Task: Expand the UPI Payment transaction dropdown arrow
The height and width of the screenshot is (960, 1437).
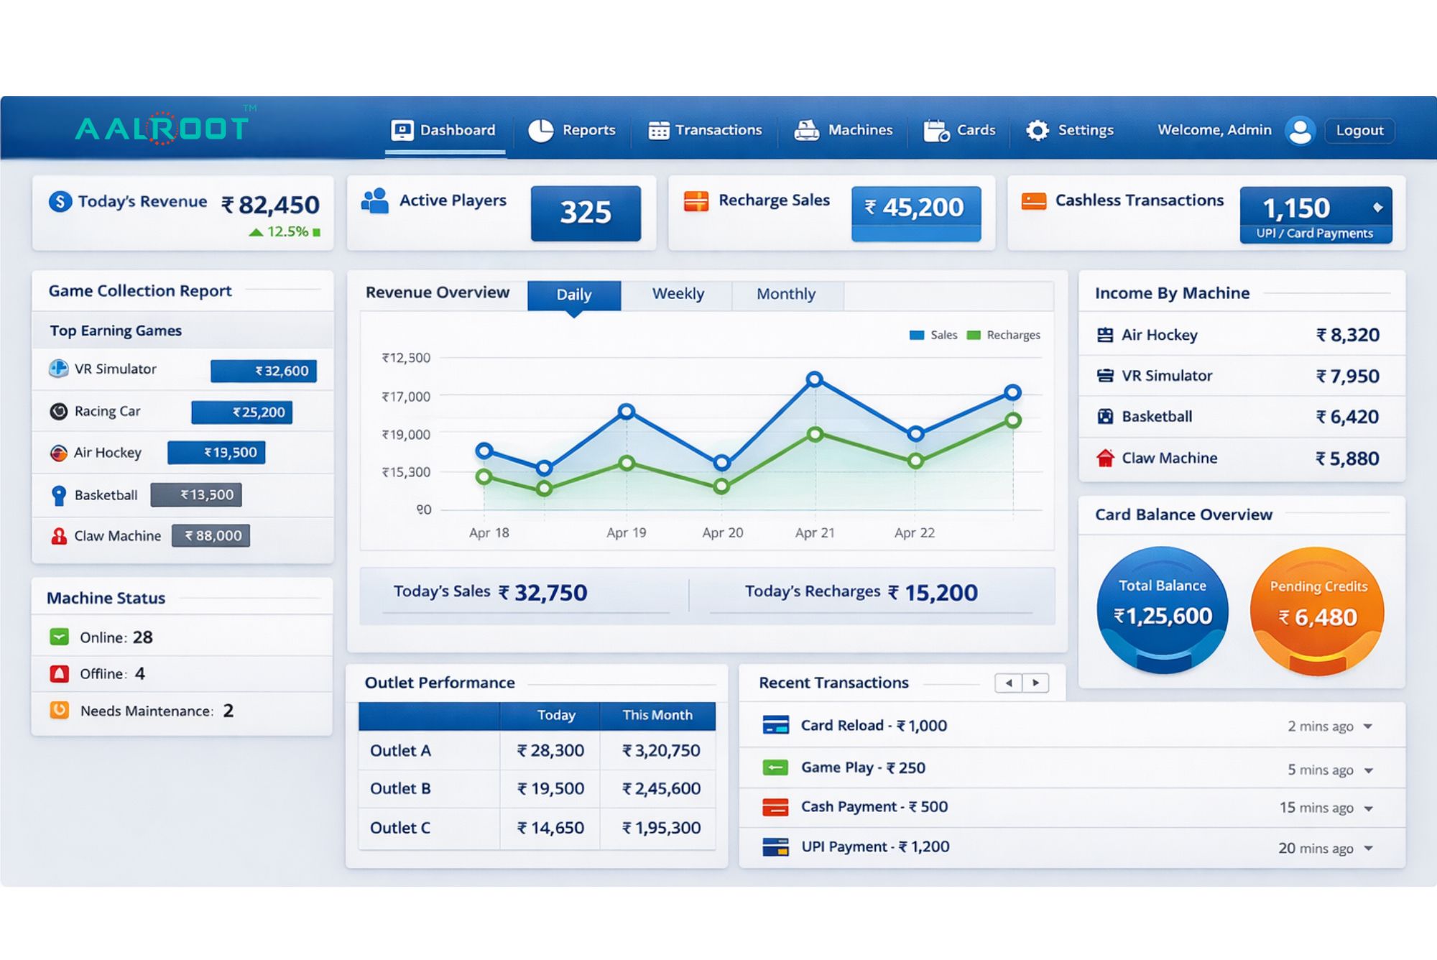Action: pos(1368,849)
